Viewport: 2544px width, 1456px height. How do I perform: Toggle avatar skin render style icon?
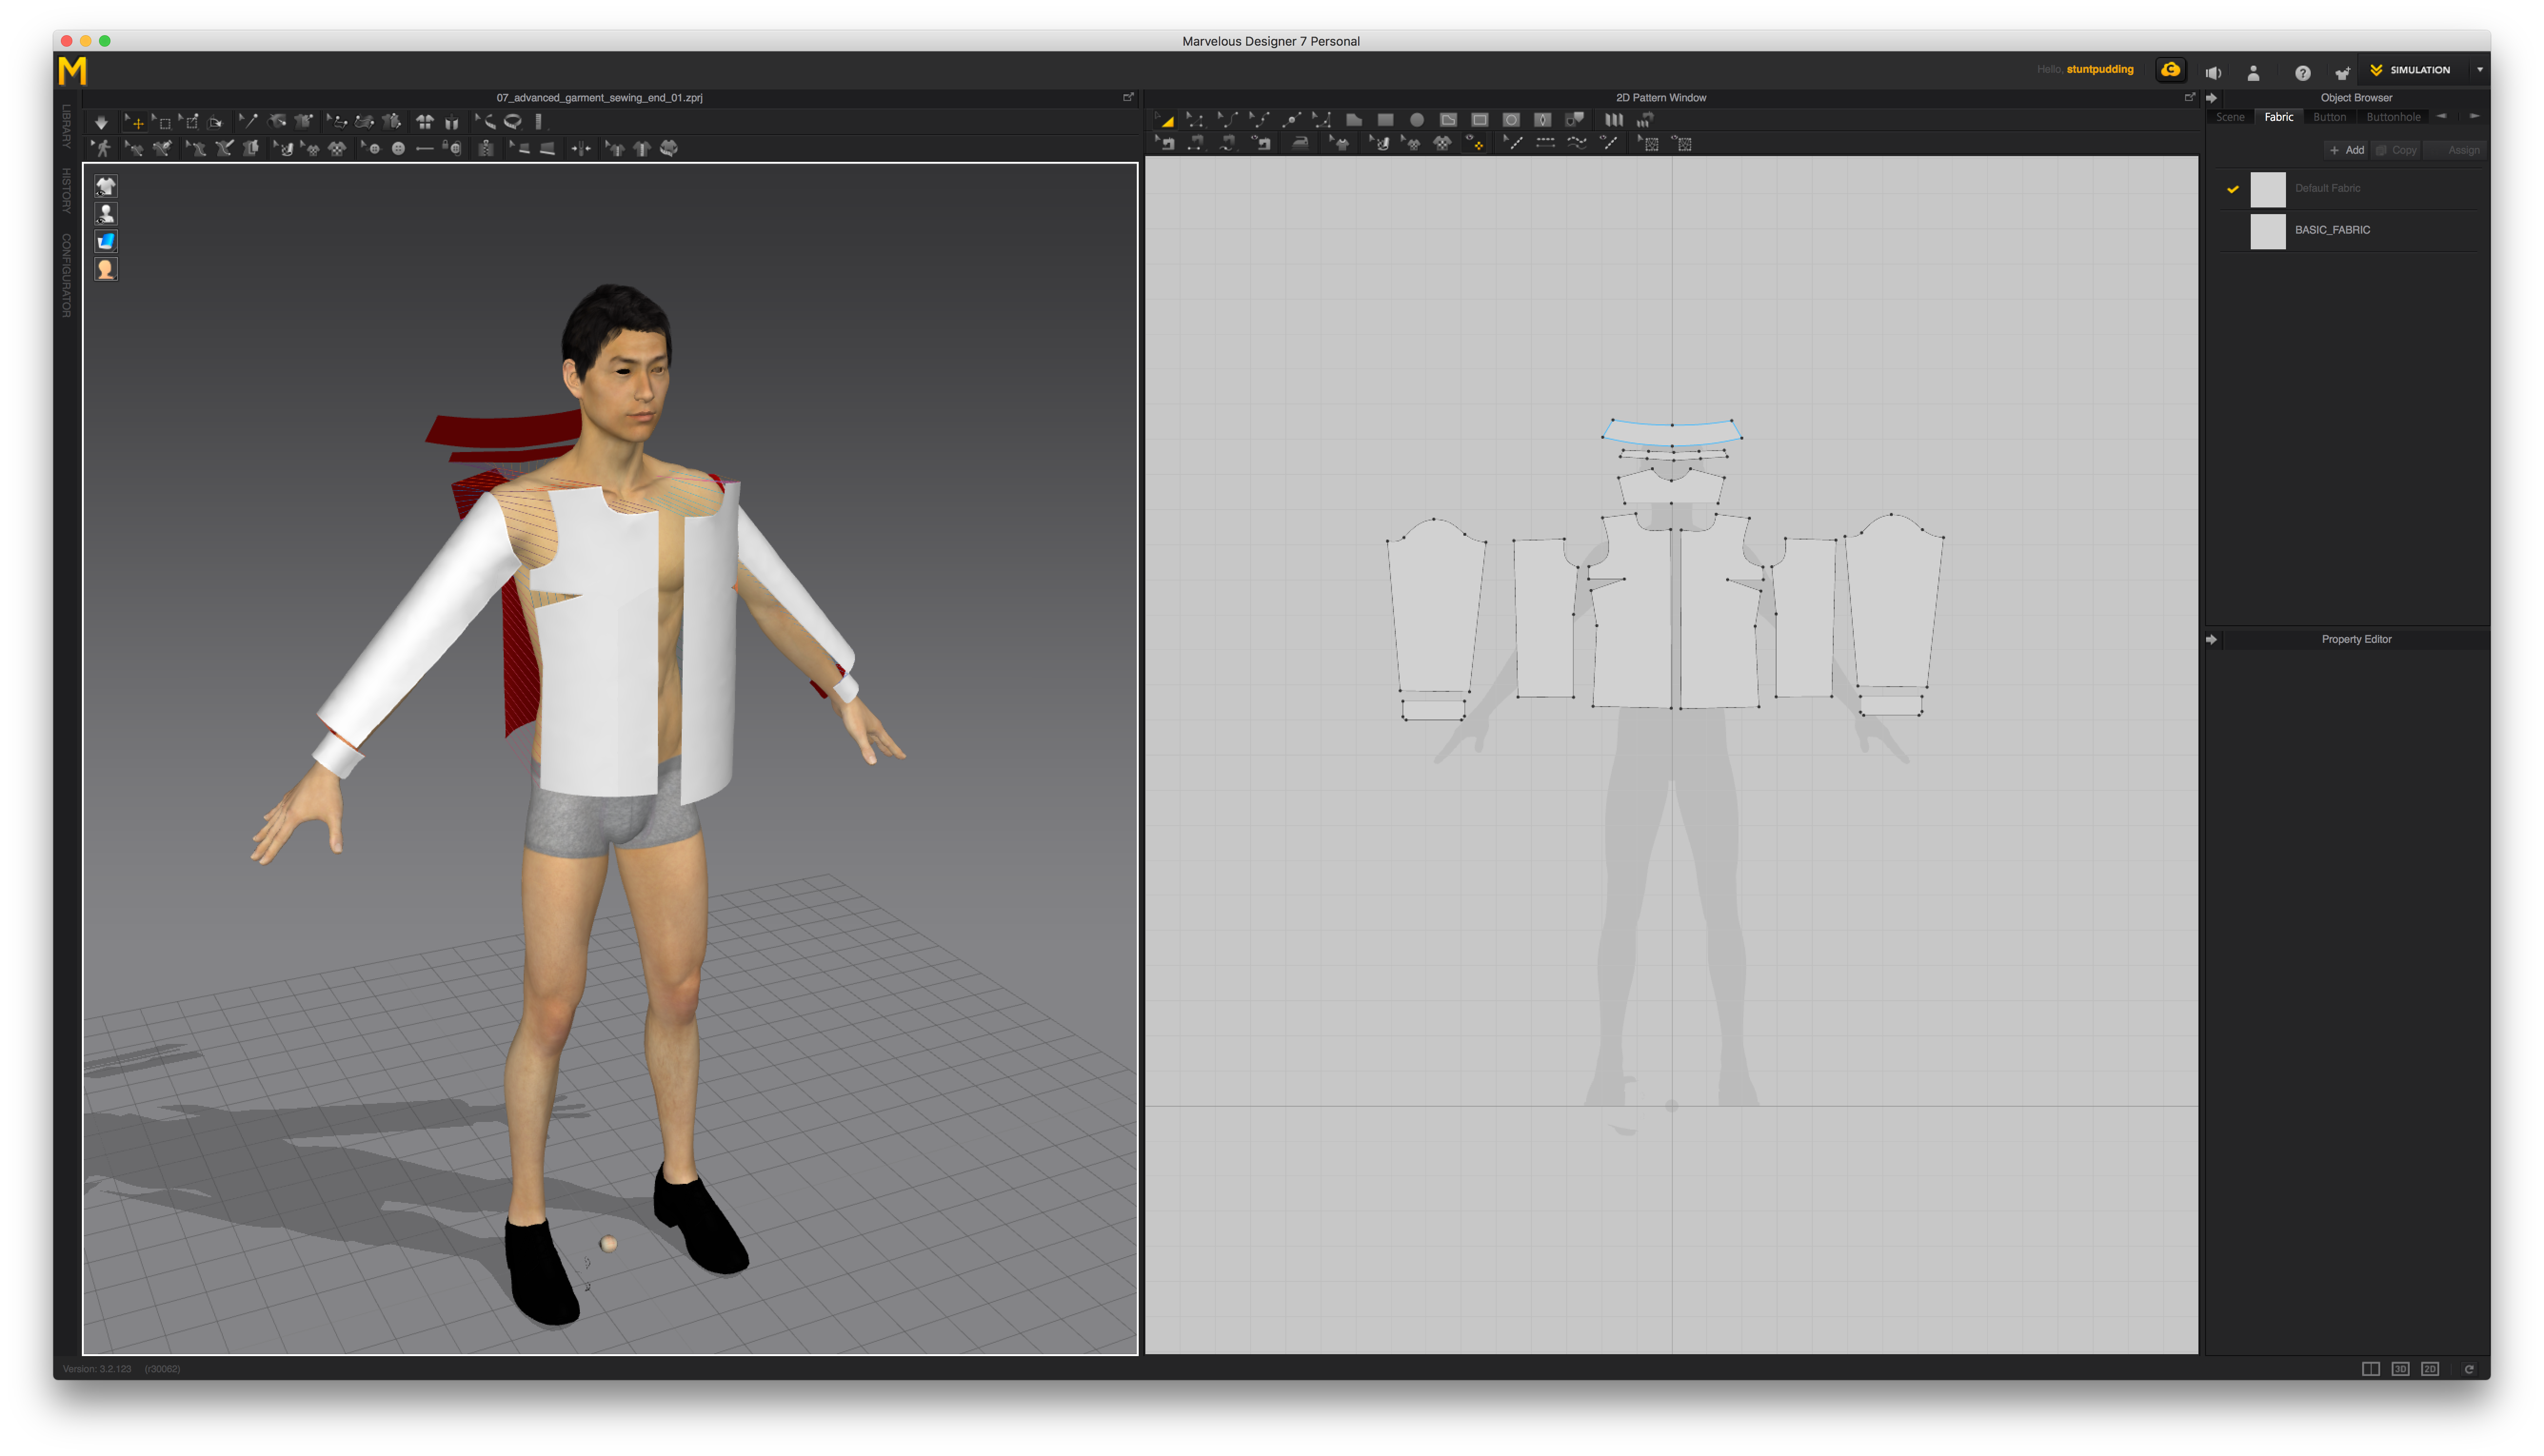click(105, 269)
